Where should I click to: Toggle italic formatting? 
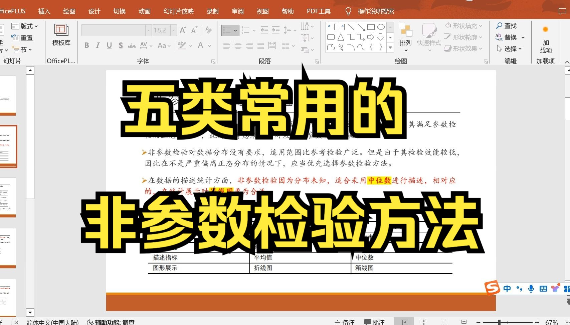(97, 45)
